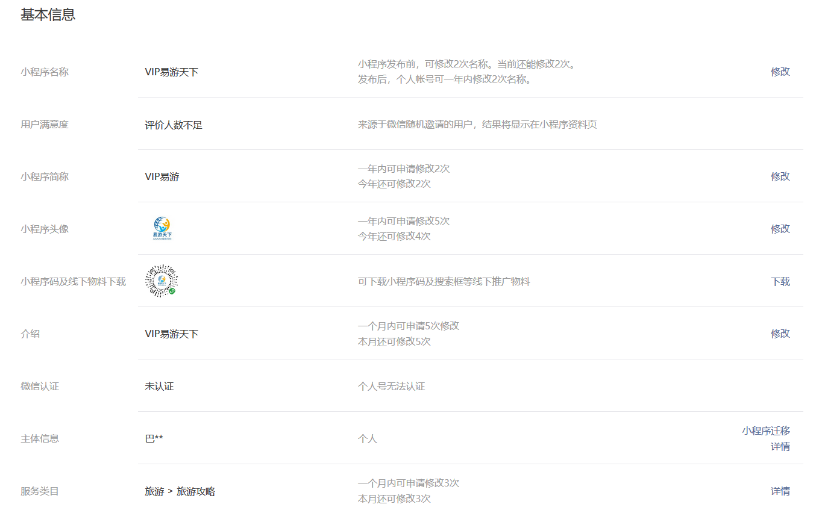This screenshot has width=819, height=516.
Task: Click the 发布后,个人帐号可一年内修改2次名称 note
Action: [x=446, y=79]
